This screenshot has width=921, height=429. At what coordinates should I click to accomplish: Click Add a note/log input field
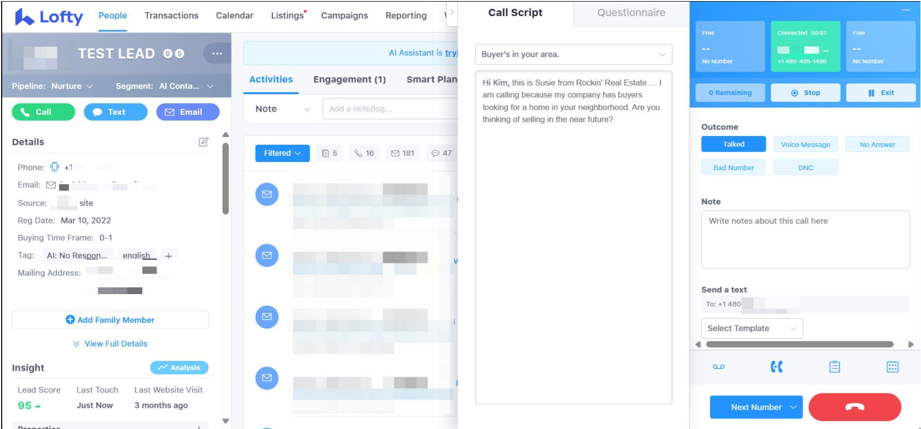coord(390,109)
